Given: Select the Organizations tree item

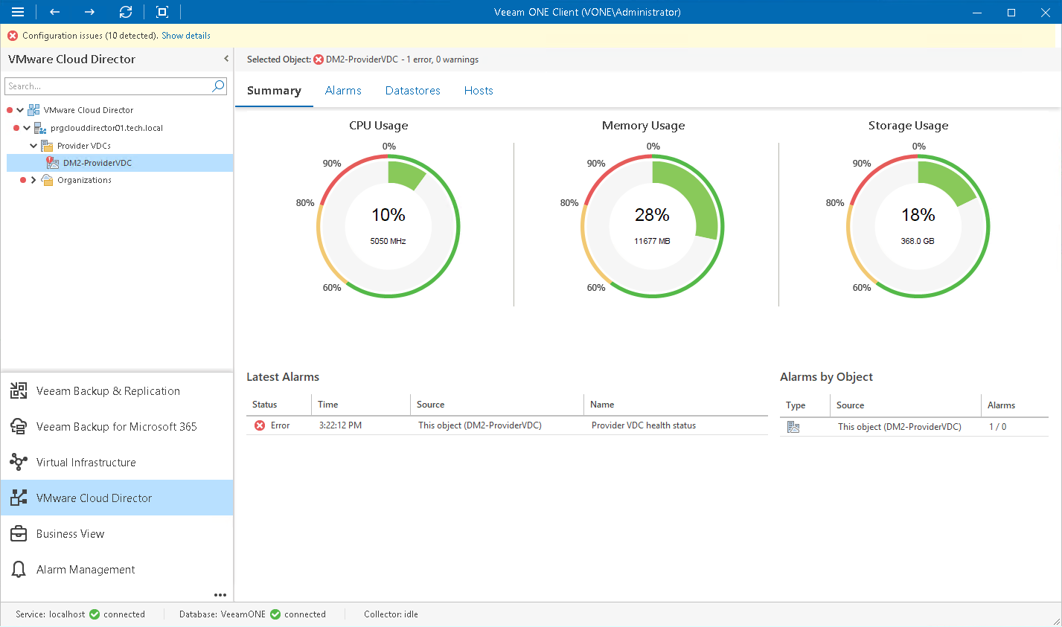Looking at the screenshot, I should click(84, 180).
